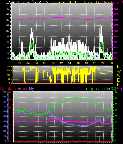Screen dimensions: 123x144
Task: Click the 1000 barometer axis value
Action: 116,31
